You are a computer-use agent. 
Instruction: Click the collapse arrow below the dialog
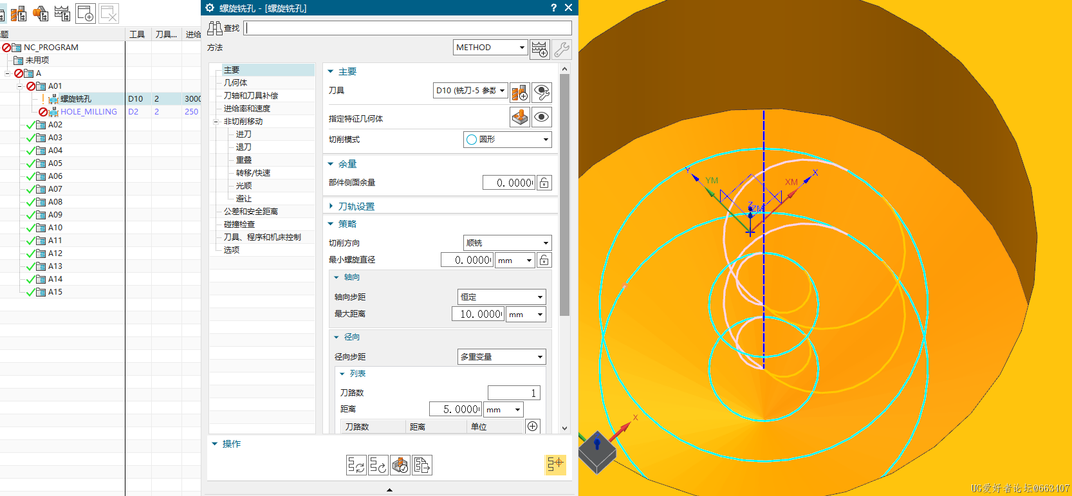[389, 490]
